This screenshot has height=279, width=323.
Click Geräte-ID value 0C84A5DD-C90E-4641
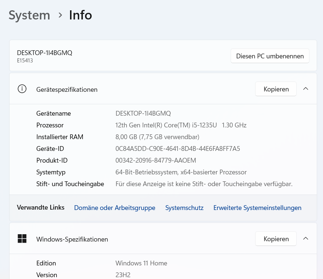click(177, 149)
